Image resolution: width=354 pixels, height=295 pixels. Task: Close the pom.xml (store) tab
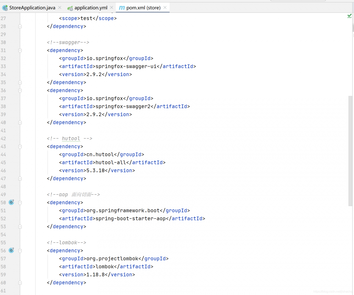coord(165,7)
